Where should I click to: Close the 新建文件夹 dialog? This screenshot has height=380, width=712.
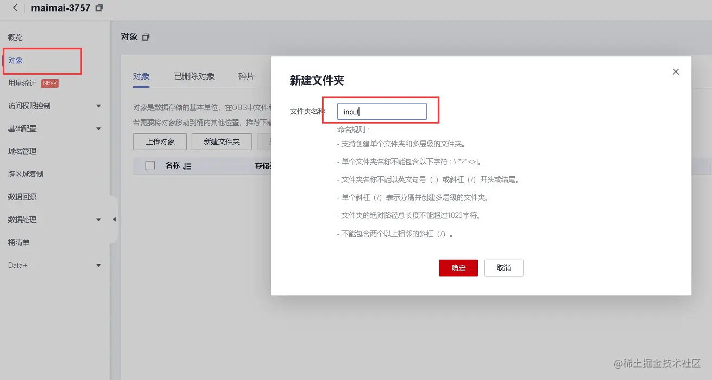(676, 72)
